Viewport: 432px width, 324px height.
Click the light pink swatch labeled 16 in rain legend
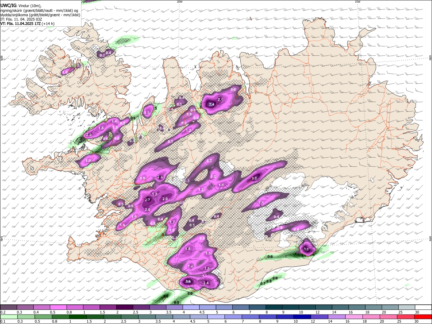pyautogui.click(x=354, y=317)
